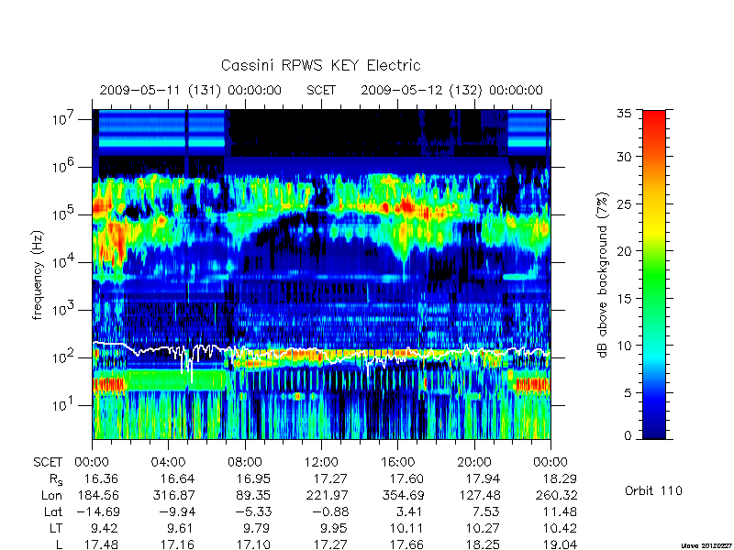734x550 pixels.
Task: Click the Rs value 17.94
Action: tap(484, 478)
